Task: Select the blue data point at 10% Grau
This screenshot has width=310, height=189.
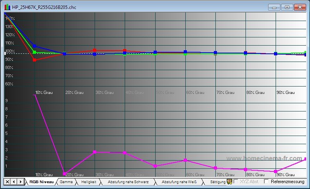Action: (35, 46)
